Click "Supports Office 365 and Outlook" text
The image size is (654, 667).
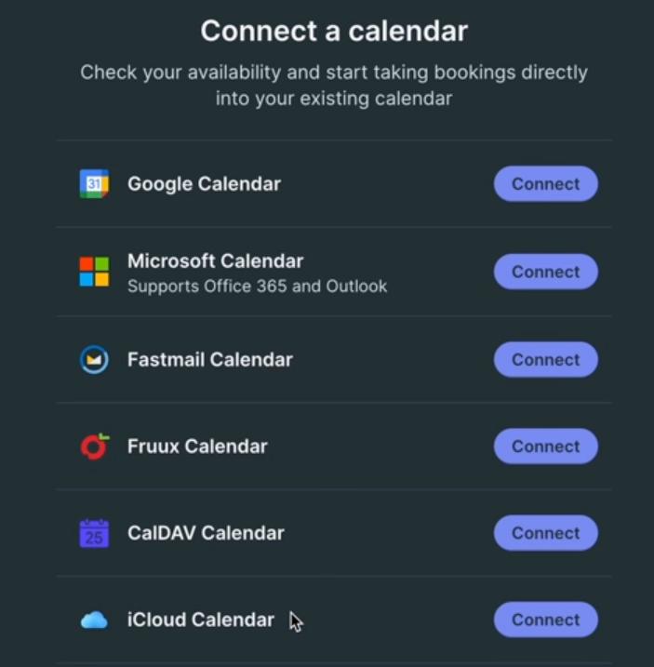(x=257, y=287)
